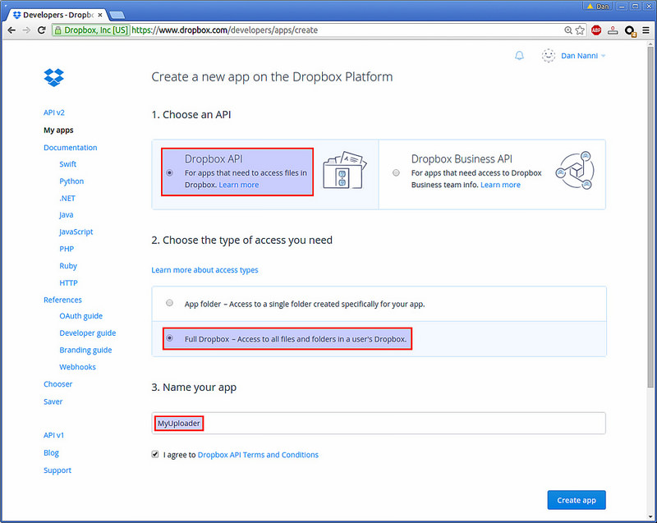Click the bookmark star icon

click(580, 30)
